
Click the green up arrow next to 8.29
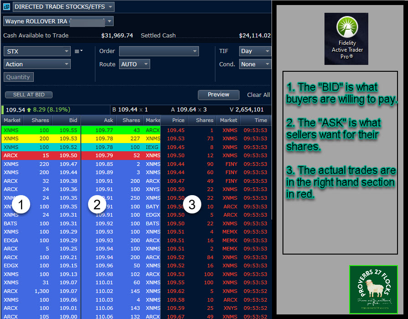coord(29,110)
